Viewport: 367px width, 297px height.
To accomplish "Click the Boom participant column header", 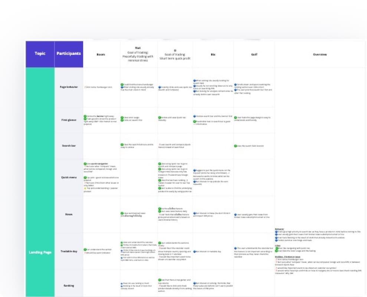I will (101, 55).
